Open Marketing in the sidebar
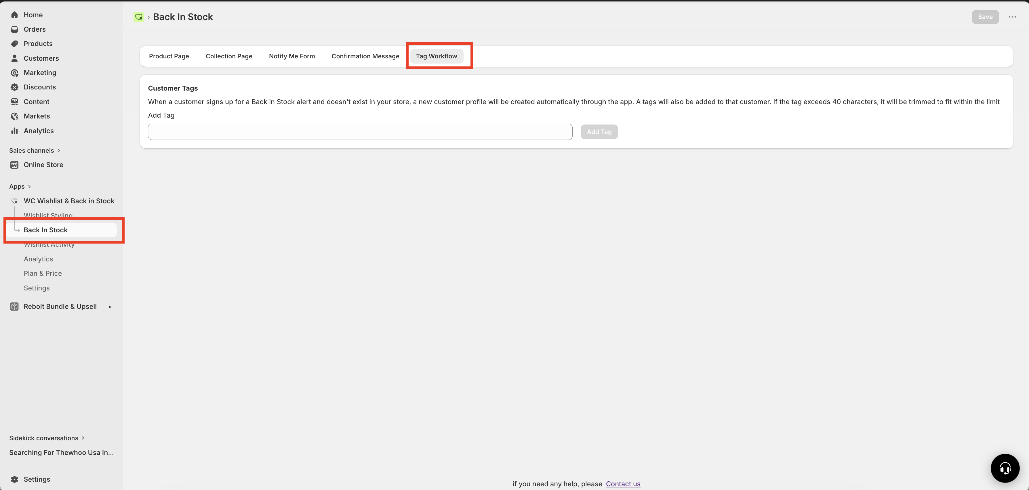Screen dimensions: 1029x490 coord(40,73)
